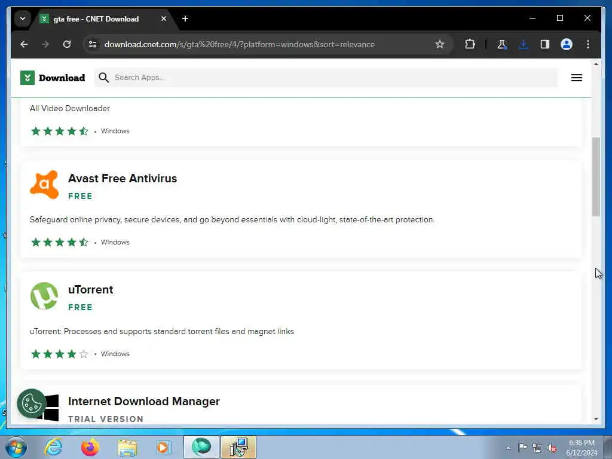Go back to previous page
Screen dimensions: 612x459
pos(24,44)
